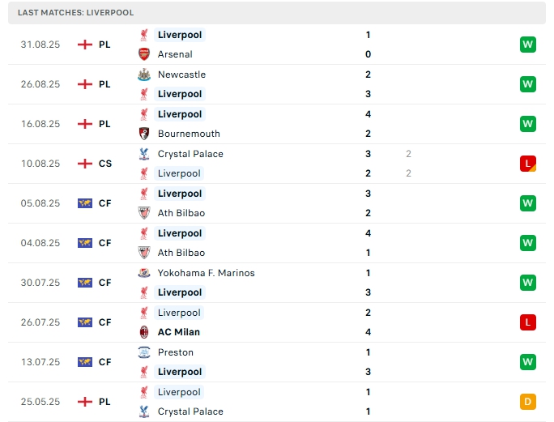This screenshot has width=554, height=422.
Task: Click the world flag icon for 05.08.25 match
Action: point(84,203)
